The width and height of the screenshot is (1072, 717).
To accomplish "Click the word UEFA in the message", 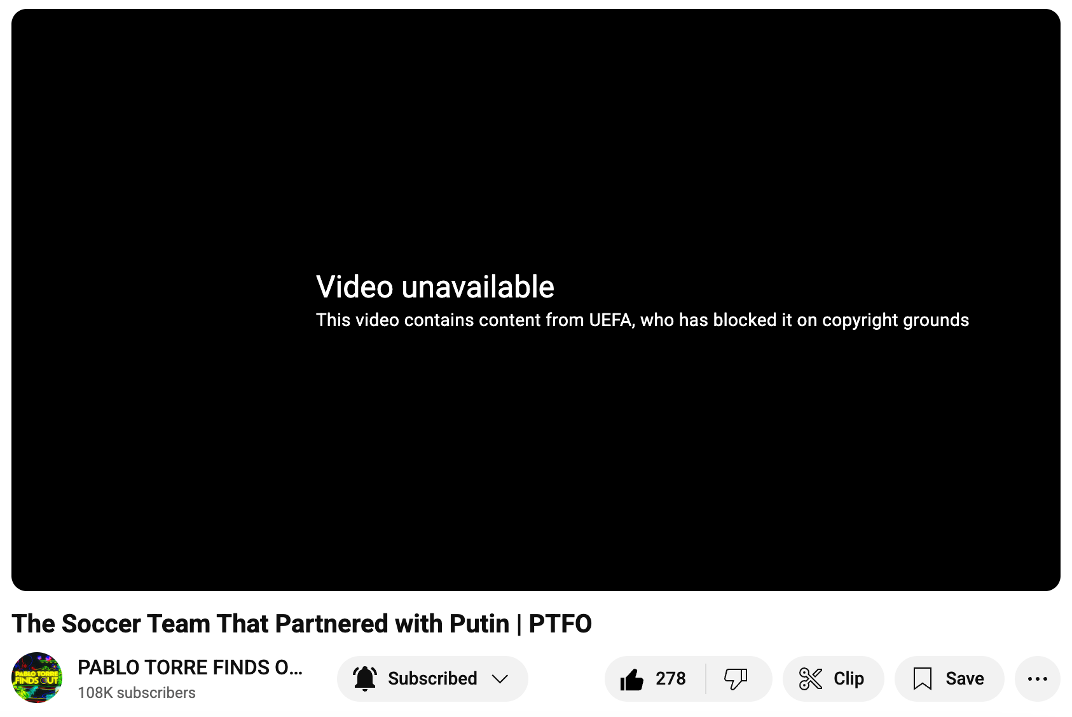I will (611, 320).
